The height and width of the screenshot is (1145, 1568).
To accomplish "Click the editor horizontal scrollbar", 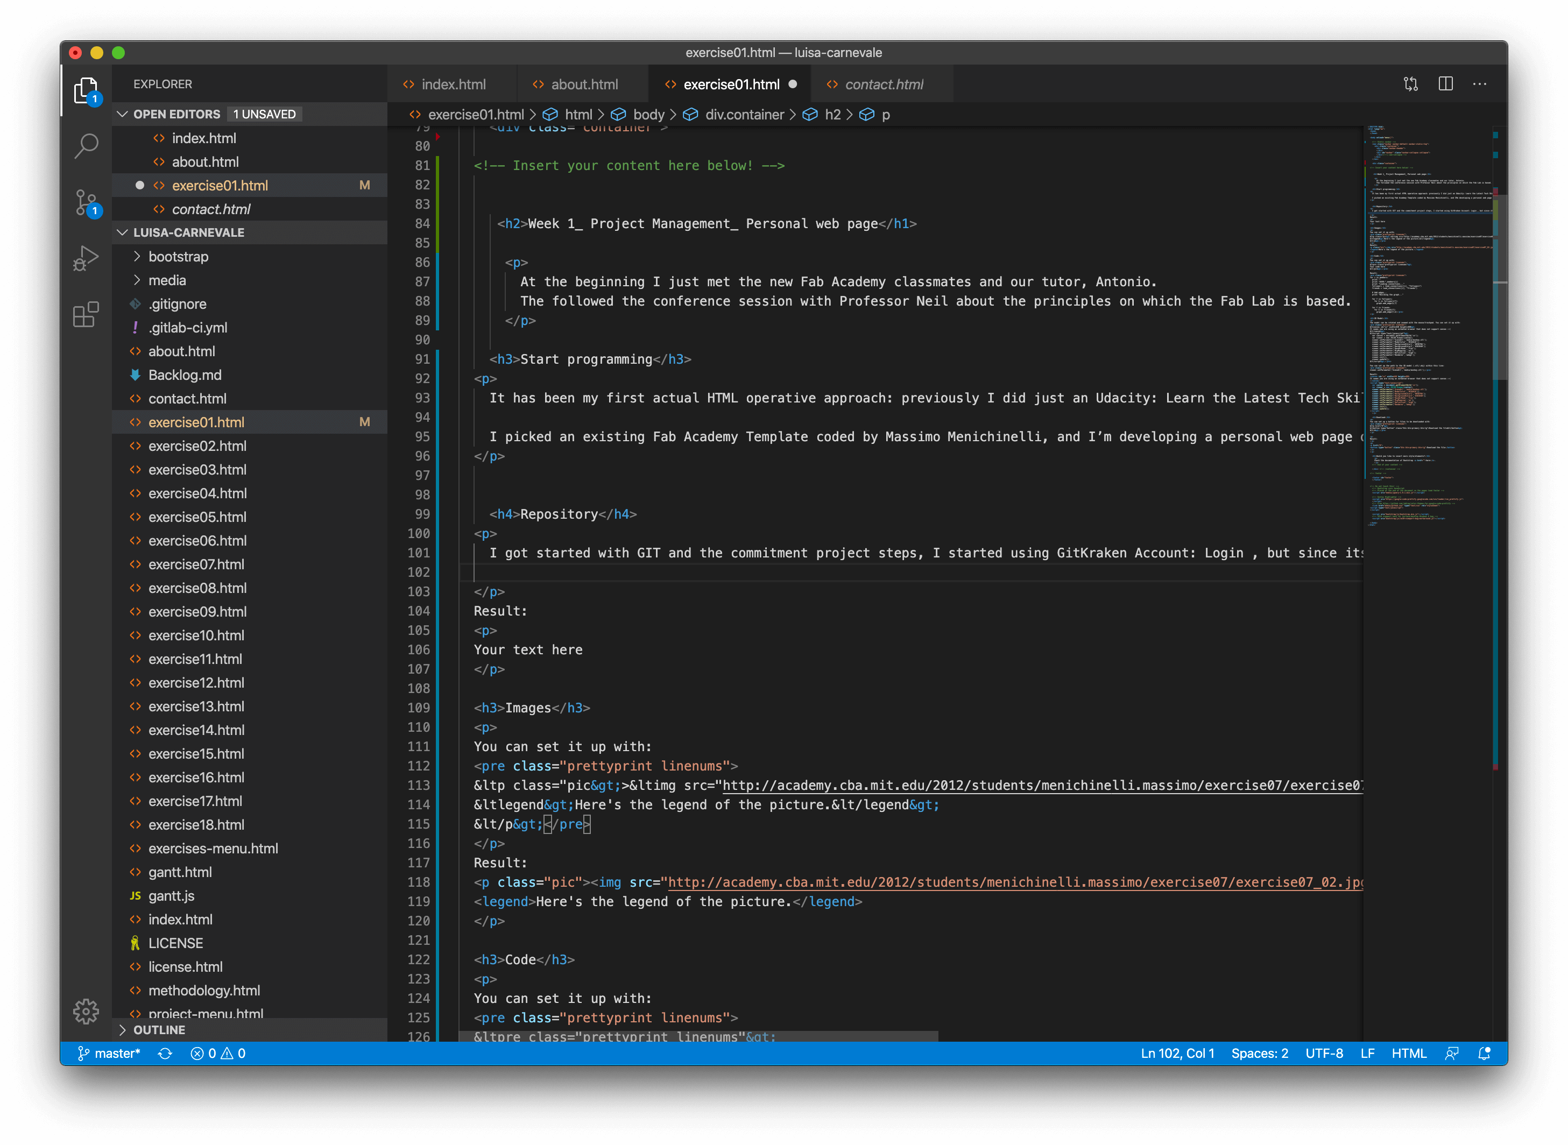I will pos(699,1035).
